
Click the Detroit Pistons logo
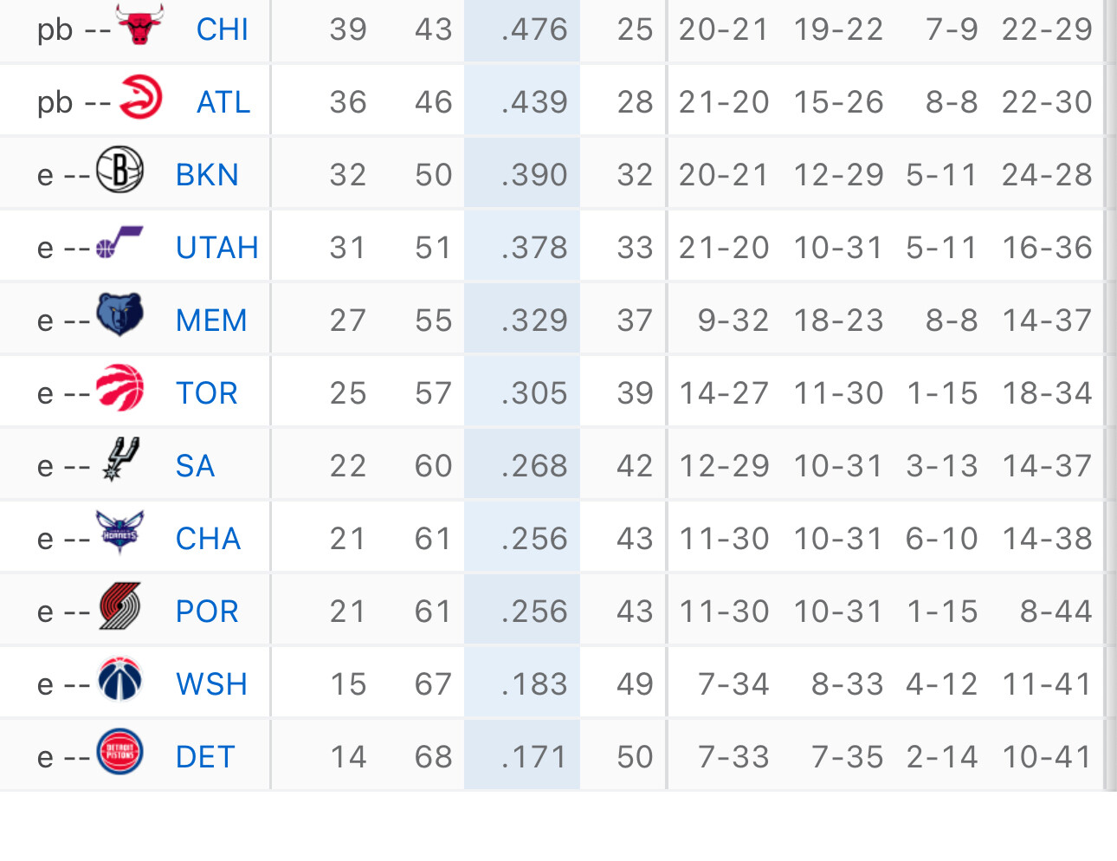[119, 751]
